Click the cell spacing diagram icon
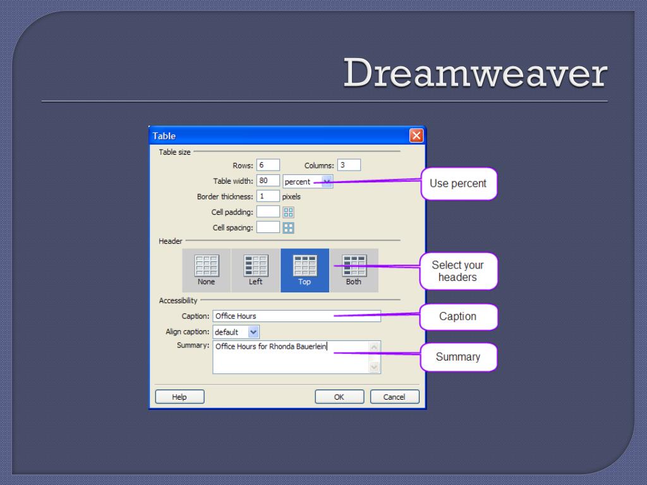The width and height of the screenshot is (647, 485). pyautogui.click(x=288, y=227)
